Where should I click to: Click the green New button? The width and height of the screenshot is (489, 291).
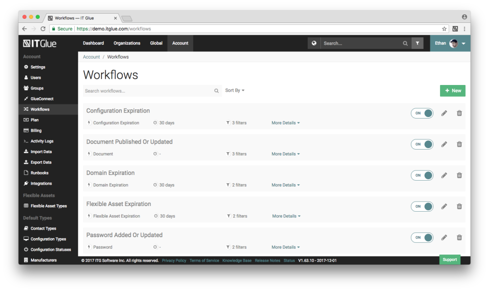452,91
